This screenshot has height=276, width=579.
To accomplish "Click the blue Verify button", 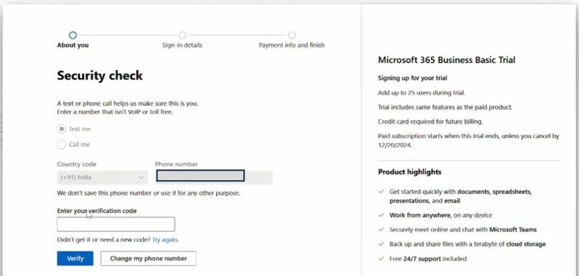I will pos(75,258).
